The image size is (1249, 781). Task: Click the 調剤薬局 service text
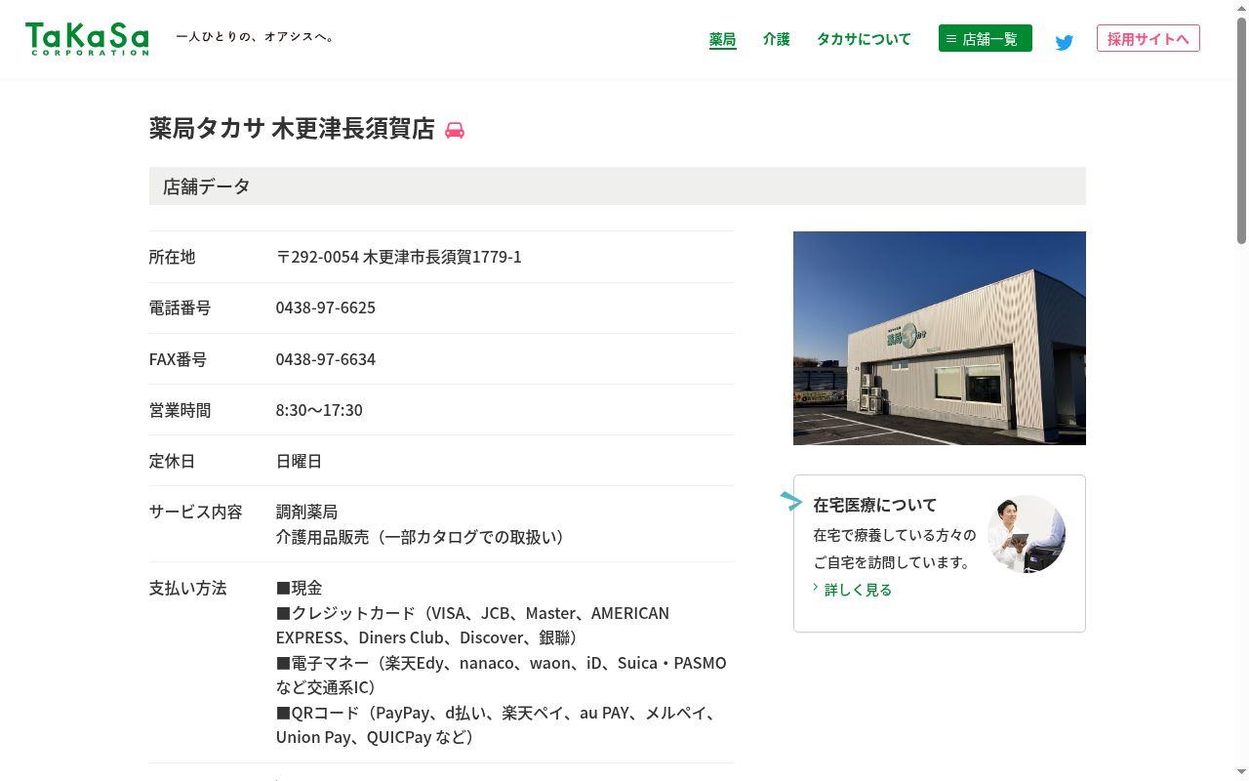click(x=307, y=512)
